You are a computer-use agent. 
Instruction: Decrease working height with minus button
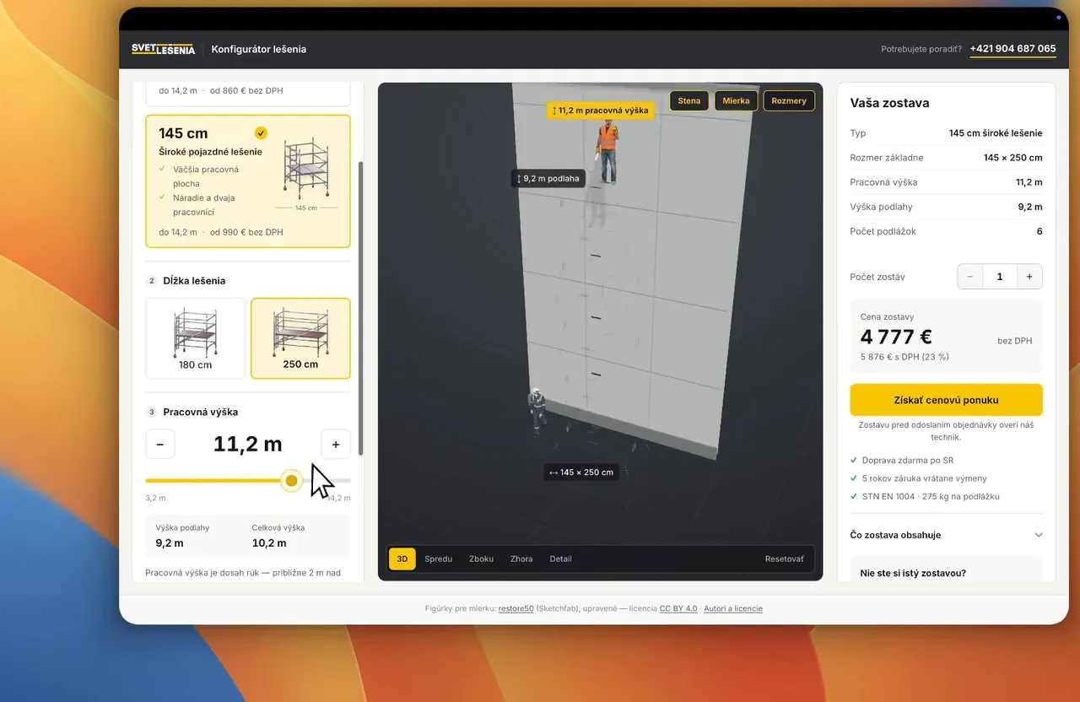[x=160, y=444]
